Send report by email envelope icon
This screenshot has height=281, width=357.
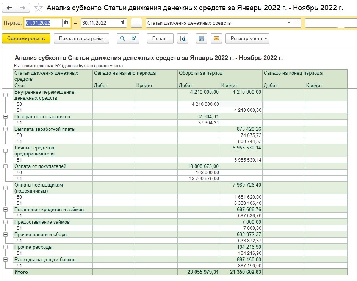pyautogui.click(x=216, y=38)
